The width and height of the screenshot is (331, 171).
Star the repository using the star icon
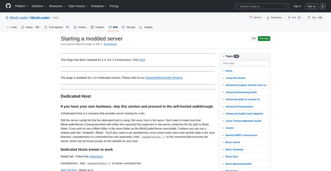point(309,18)
